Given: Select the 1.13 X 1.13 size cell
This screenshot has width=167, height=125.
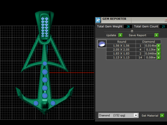Looking at the screenshot, I should [x=121, y=58].
